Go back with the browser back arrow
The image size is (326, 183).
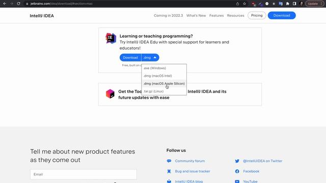click(x=5, y=4)
